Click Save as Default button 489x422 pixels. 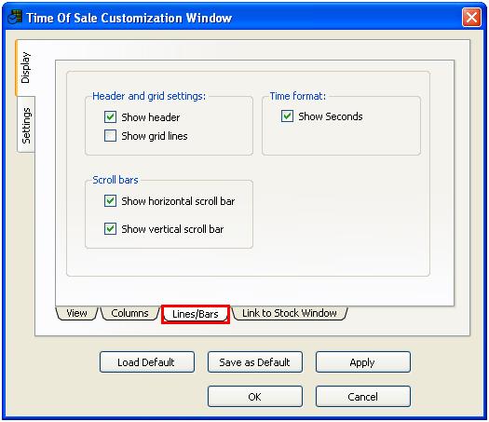(x=255, y=362)
